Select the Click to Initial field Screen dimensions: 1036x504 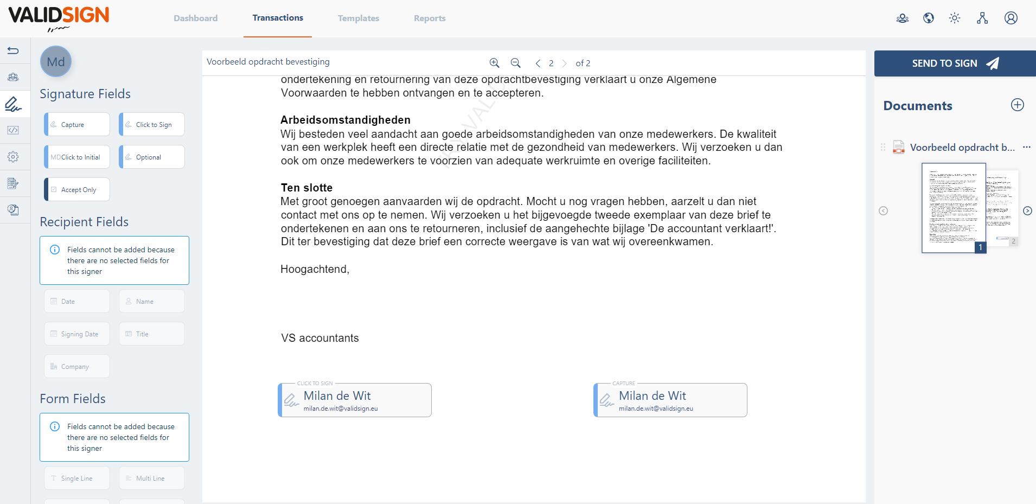coord(77,157)
